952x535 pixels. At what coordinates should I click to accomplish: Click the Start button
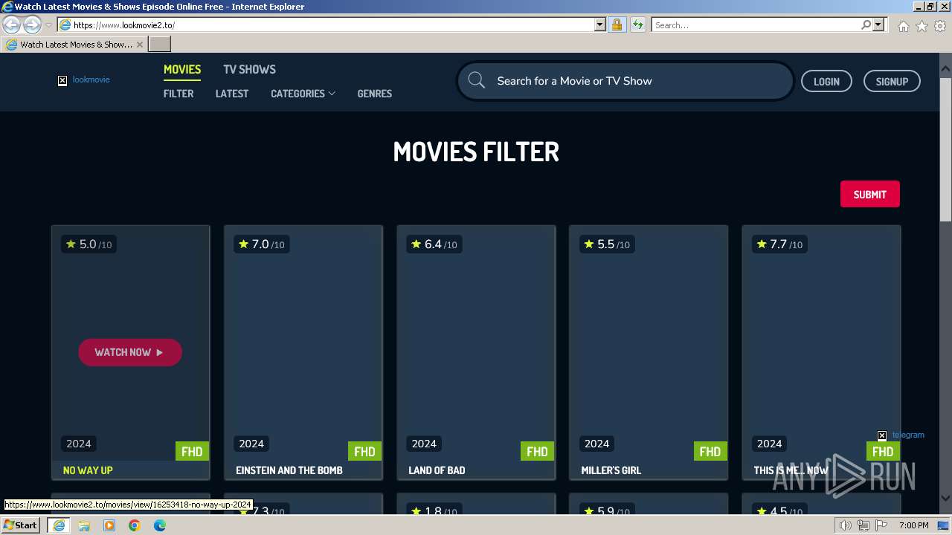21,525
